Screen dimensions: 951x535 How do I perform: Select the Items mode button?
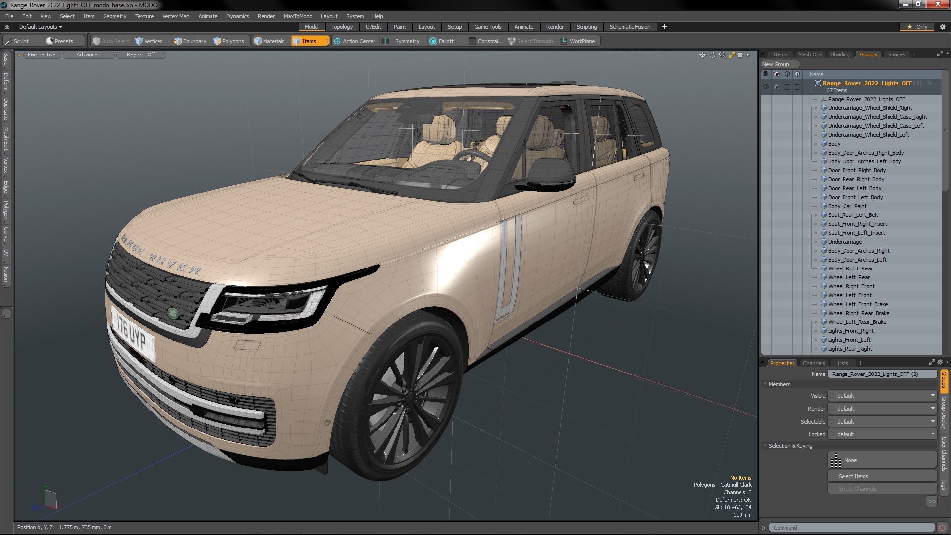pyautogui.click(x=309, y=41)
